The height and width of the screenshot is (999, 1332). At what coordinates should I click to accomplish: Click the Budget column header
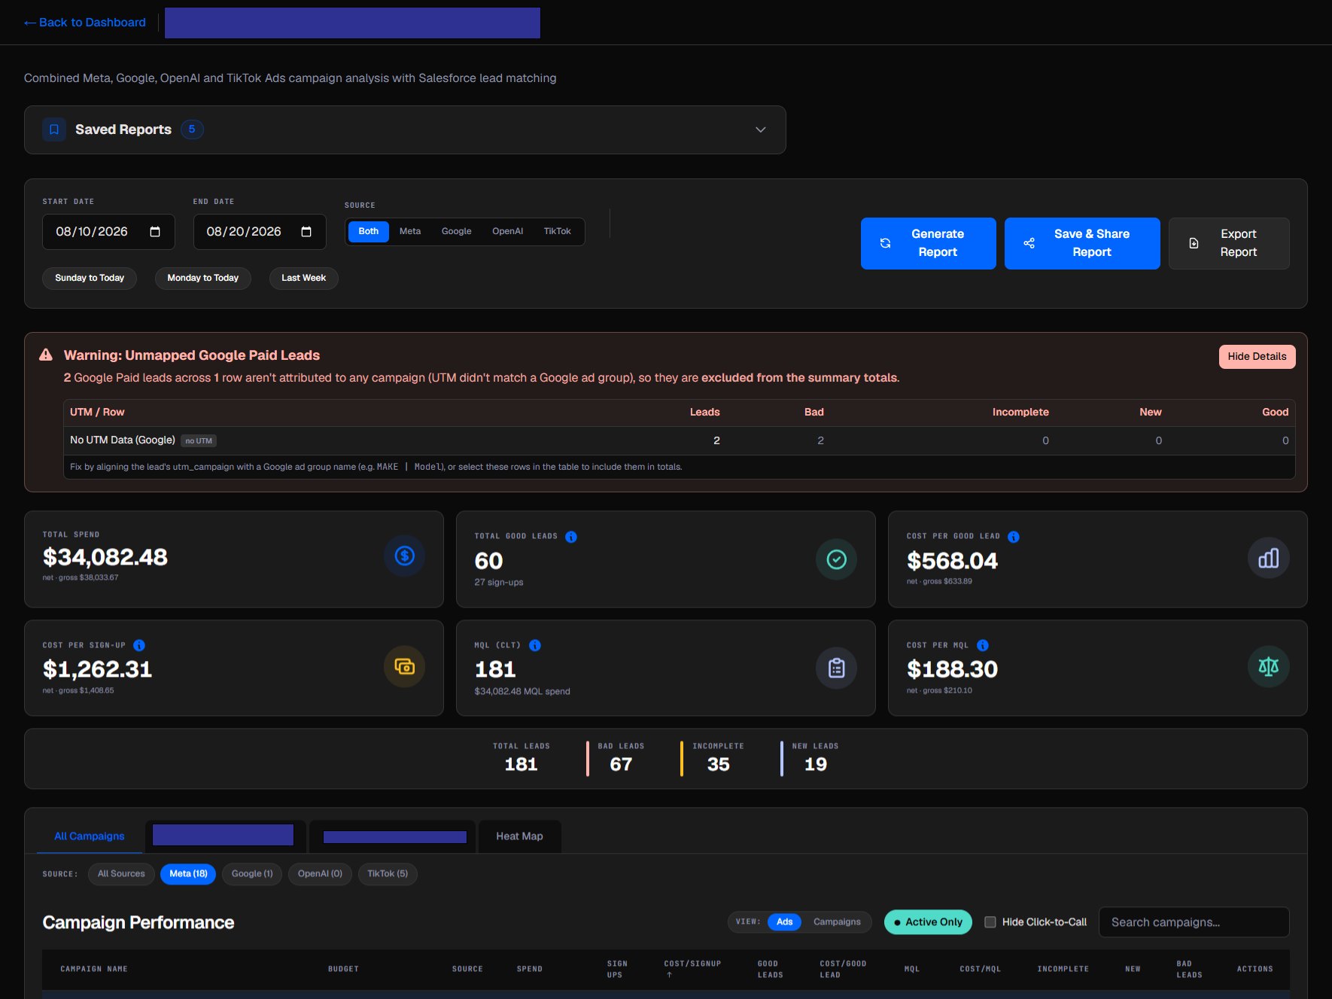click(343, 969)
